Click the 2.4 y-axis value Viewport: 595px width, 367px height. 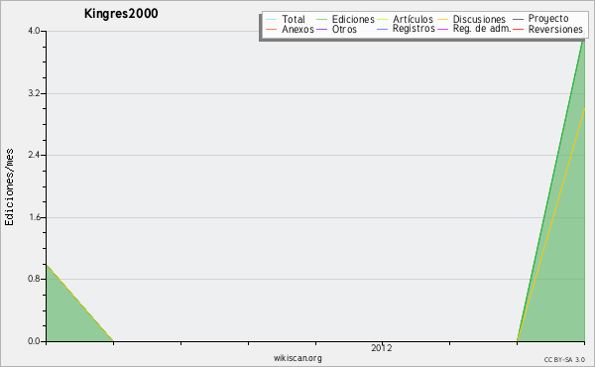point(34,155)
